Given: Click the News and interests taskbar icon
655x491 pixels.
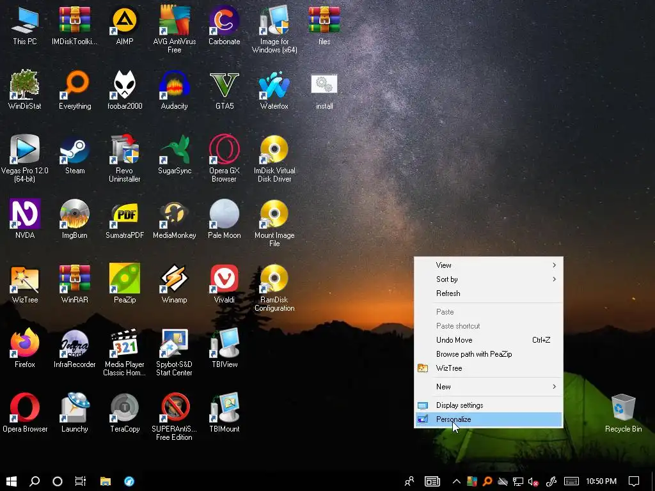Looking at the screenshot, I should (432, 481).
